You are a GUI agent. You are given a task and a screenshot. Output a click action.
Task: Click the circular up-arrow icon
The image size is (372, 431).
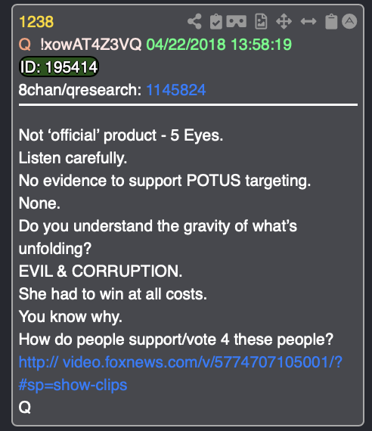click(x=349, y=21)
